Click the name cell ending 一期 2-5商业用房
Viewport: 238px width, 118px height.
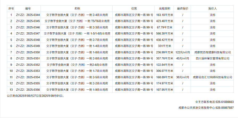pos(77,77)
